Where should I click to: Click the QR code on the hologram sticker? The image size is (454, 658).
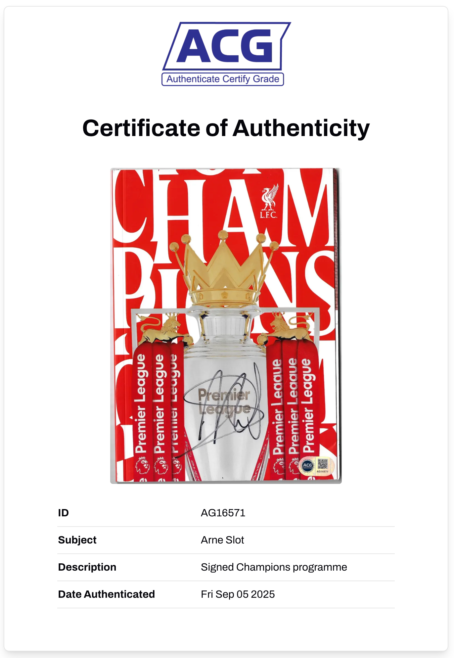pyautogui.click(x=323, y=463)
